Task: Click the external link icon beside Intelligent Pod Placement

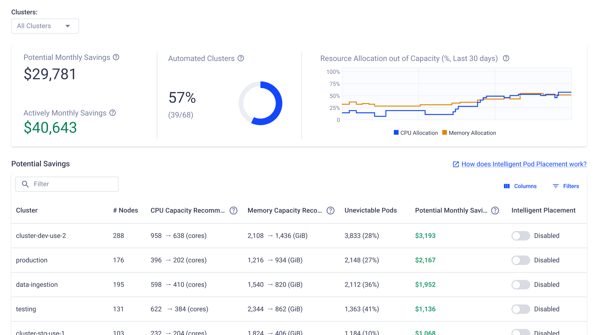Action: tap(456, 164)
